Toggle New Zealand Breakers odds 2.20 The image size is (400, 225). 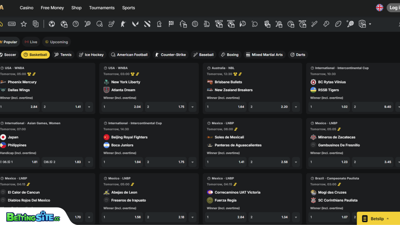269,107
